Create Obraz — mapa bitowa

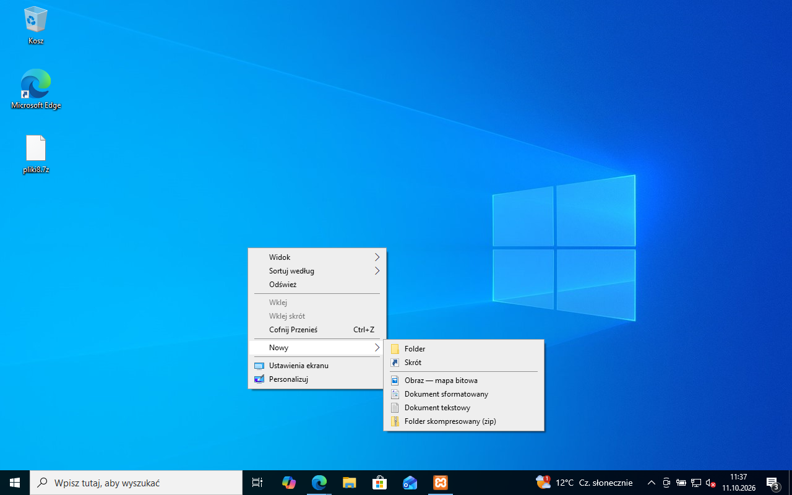tap(463, 381)
